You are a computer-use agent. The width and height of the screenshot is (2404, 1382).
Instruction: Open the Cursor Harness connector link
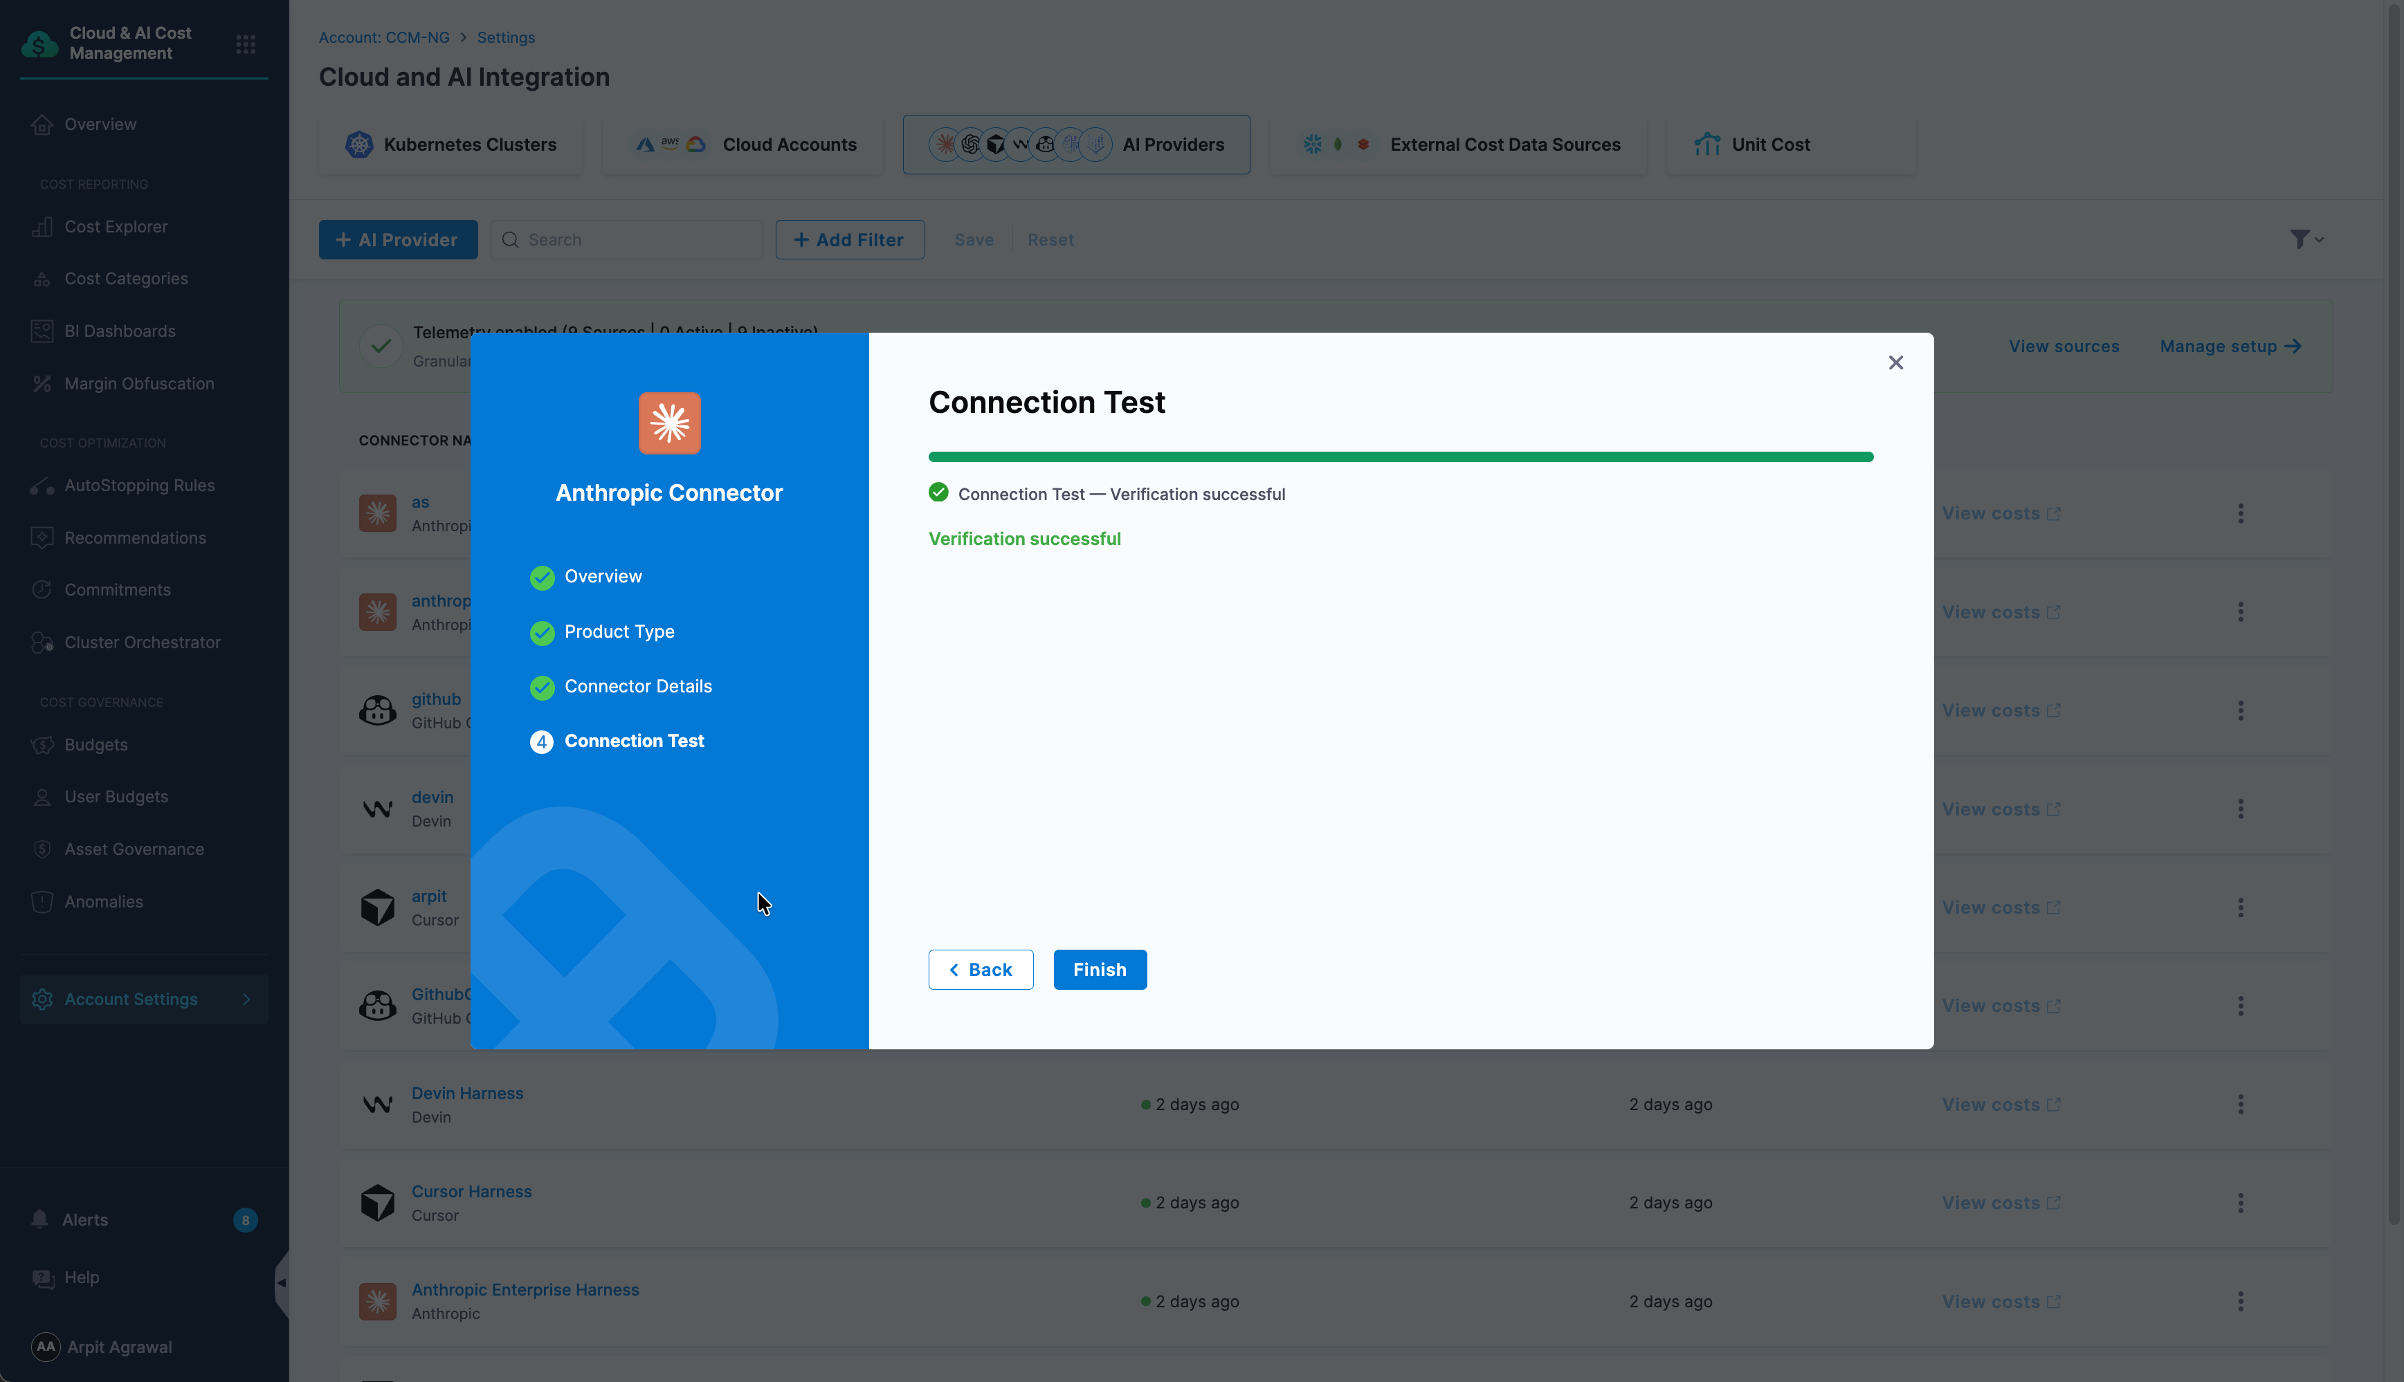coord(472,1192)
